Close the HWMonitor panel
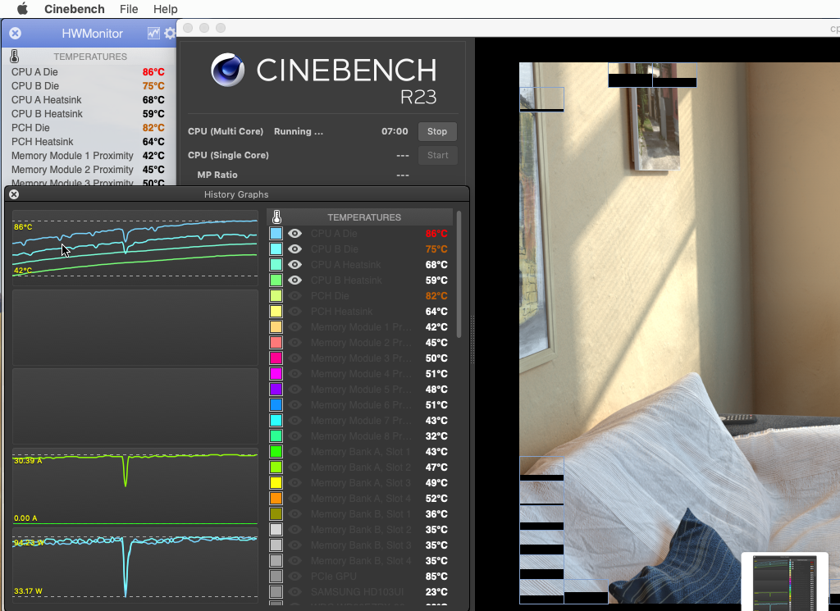Screen dimensions: 840x611 15,33
